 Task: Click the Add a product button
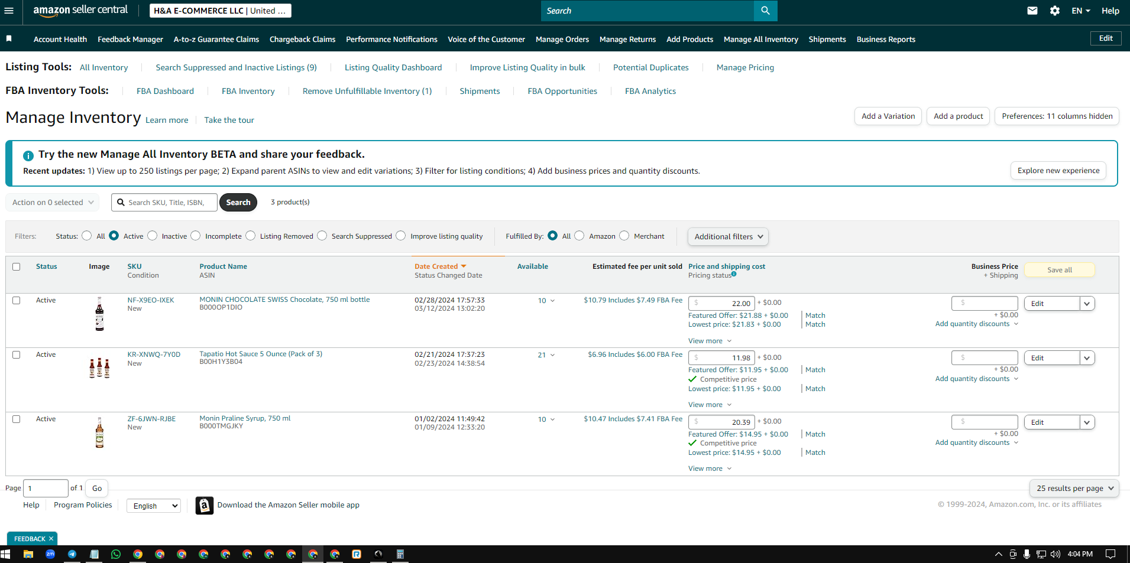959,116
